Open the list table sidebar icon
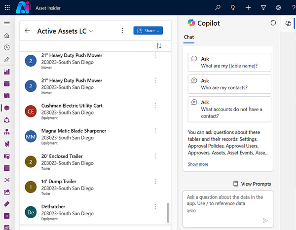Viewport: 296px width, 230px height. pyautogui.click(x=7, y=168)
